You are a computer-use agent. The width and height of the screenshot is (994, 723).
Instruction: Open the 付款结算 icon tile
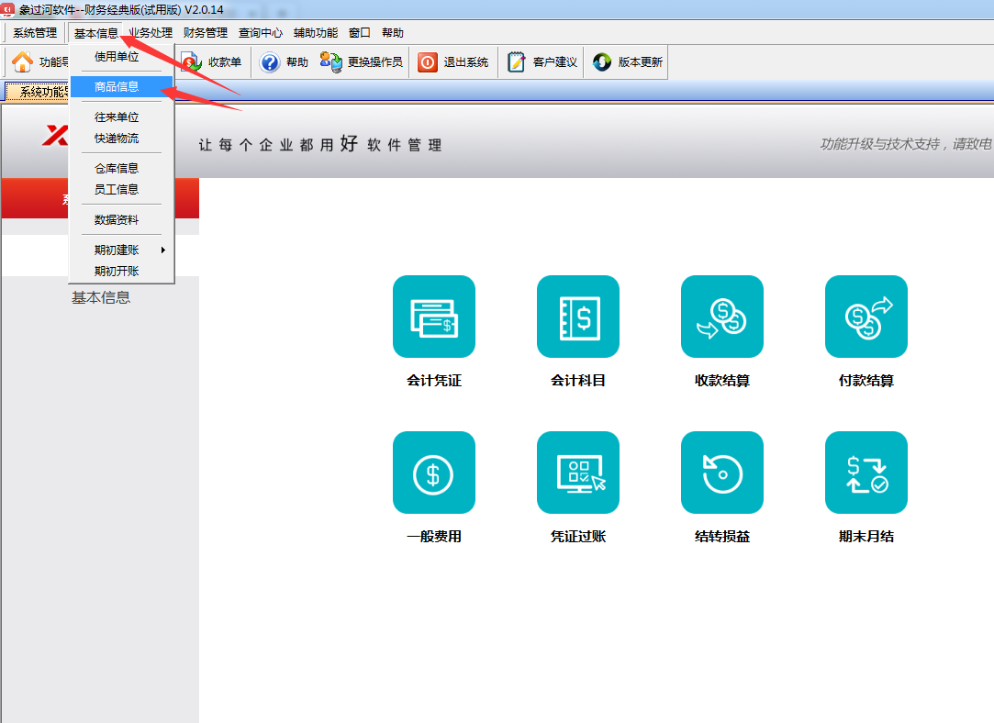click(866, 317)
